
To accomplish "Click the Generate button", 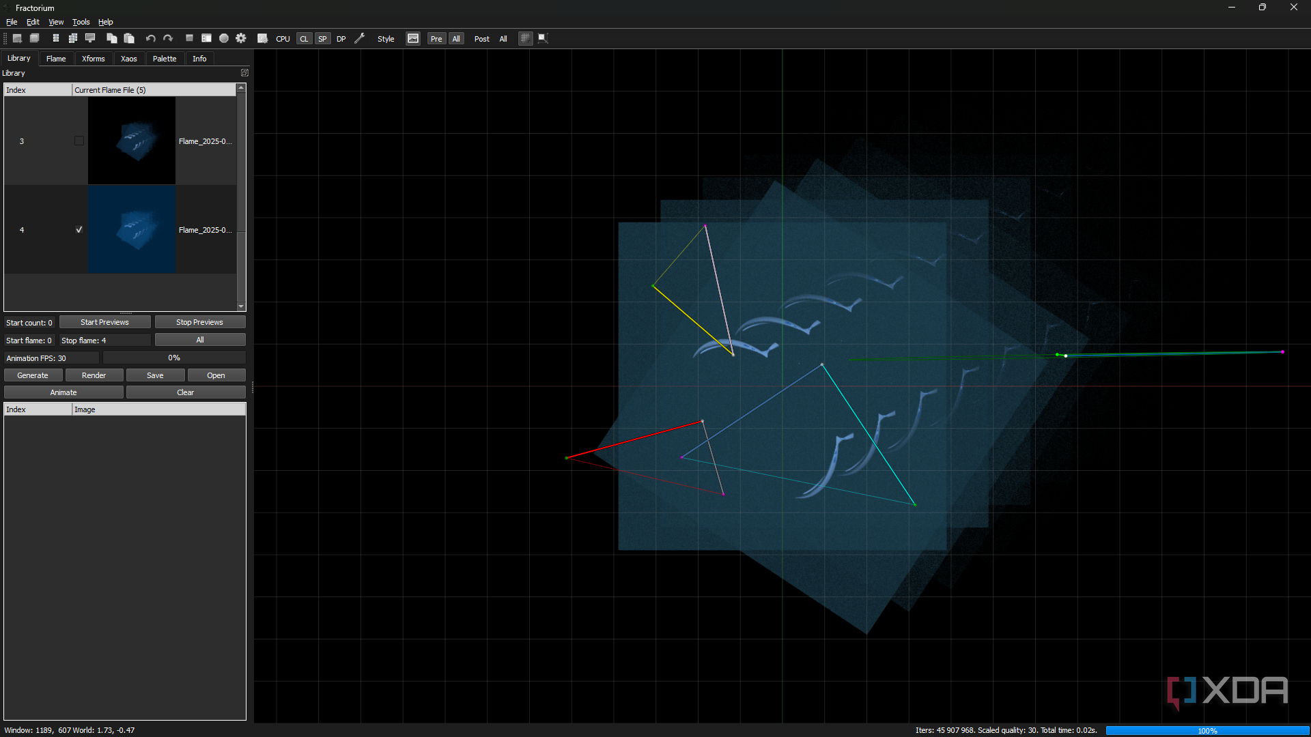I will pyautogui.click(x=33, y=375).
